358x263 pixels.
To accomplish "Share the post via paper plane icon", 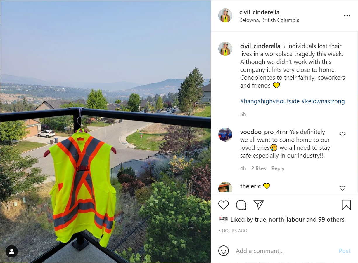I will [259, 205].
